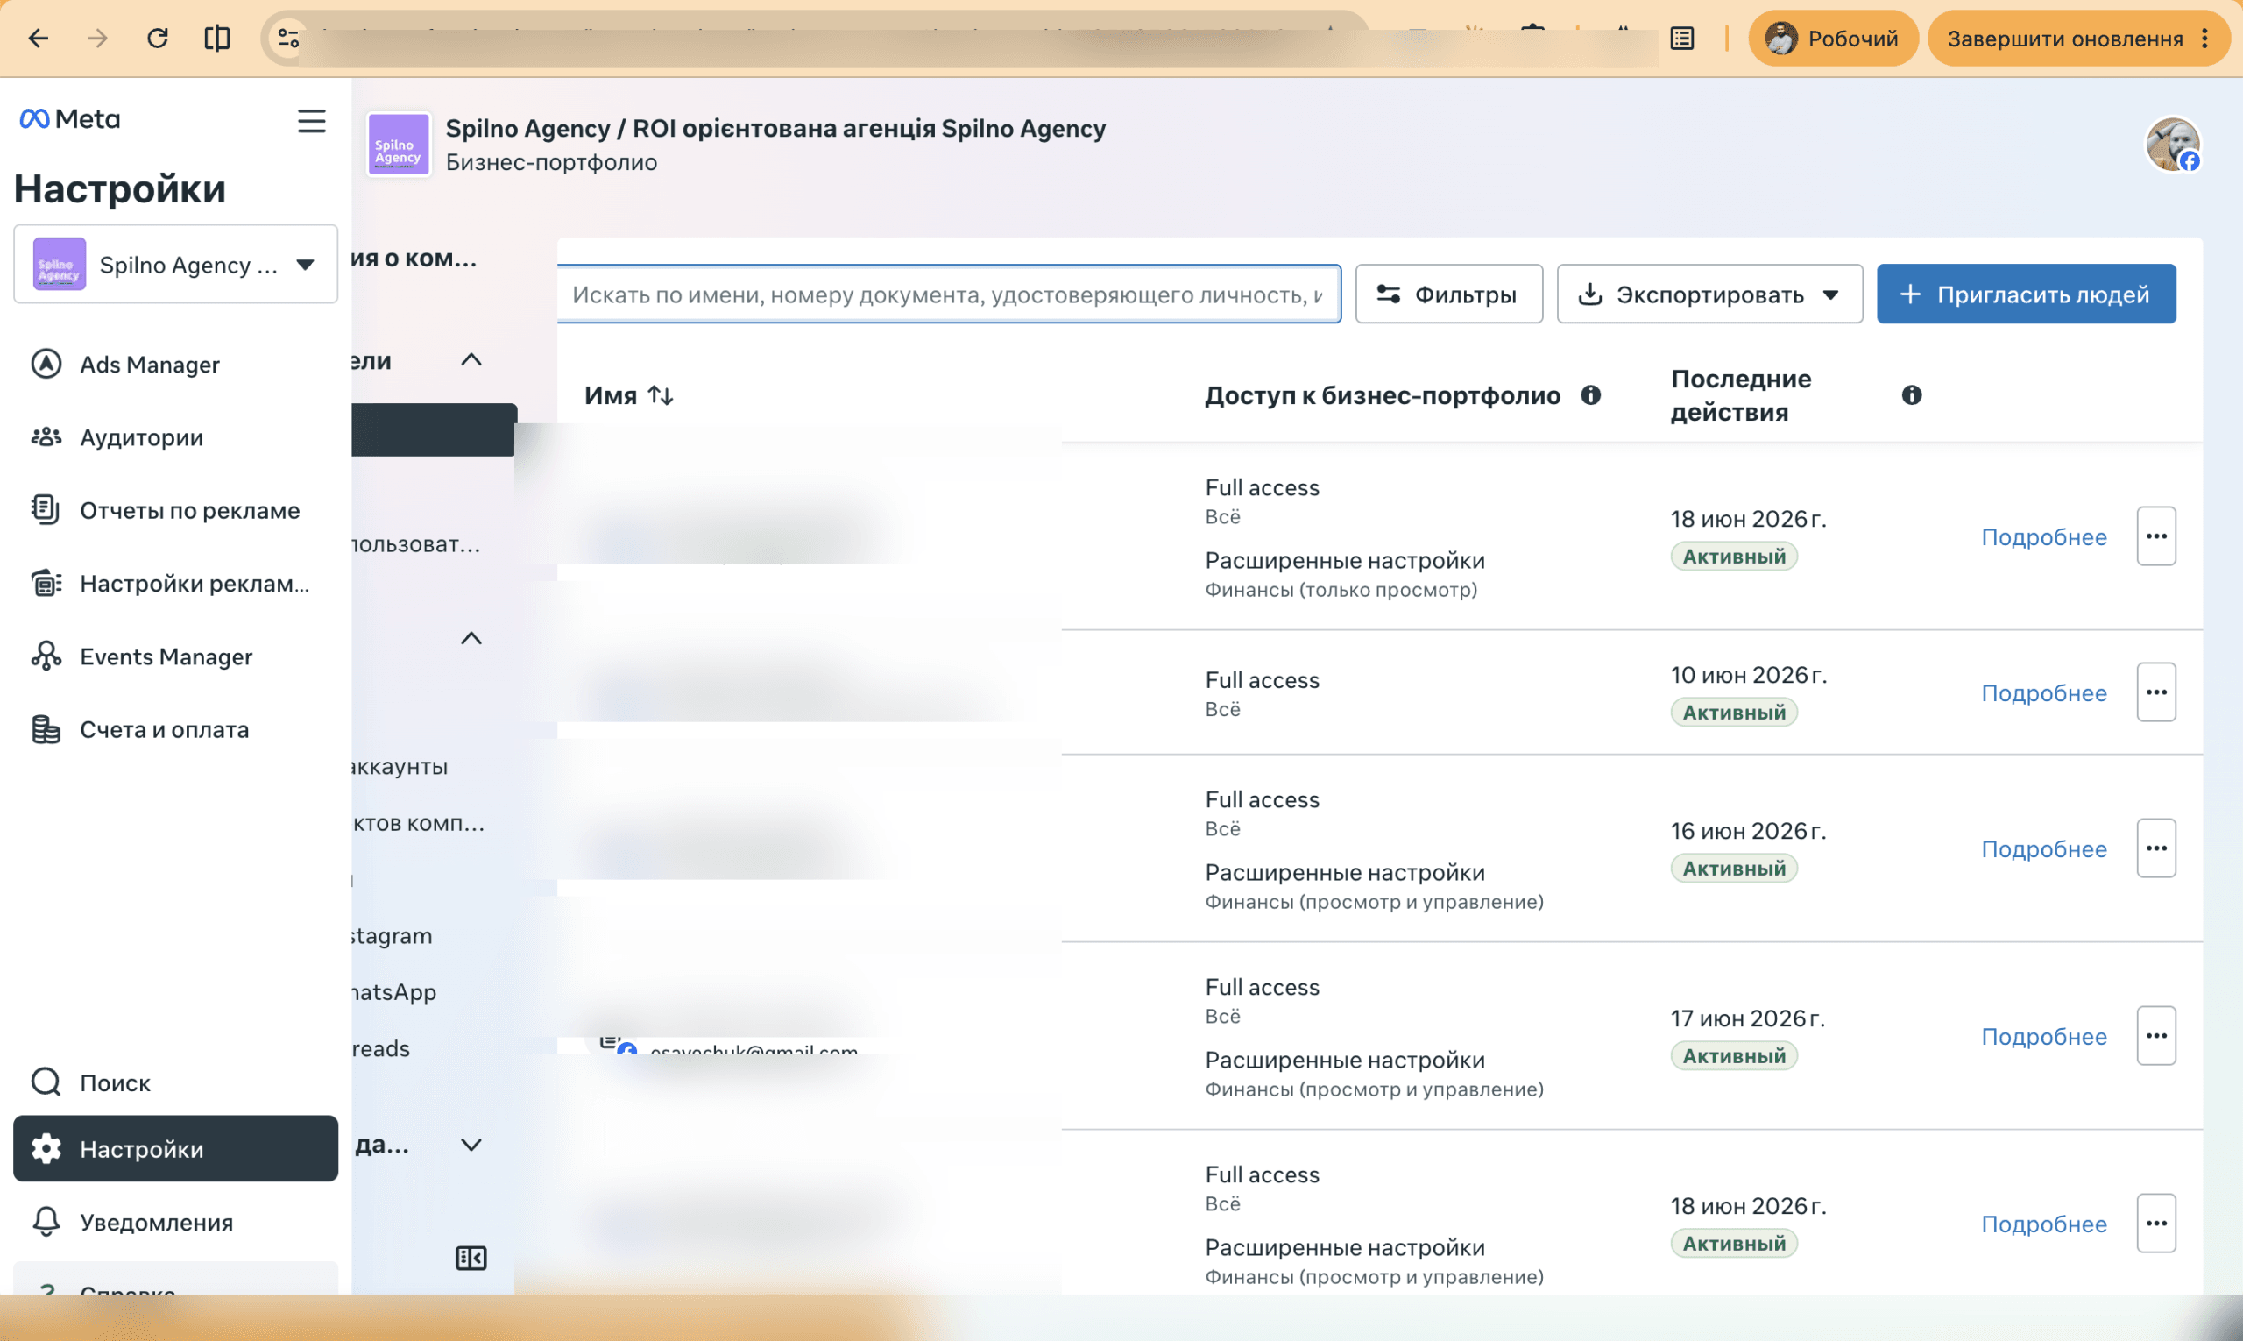Viewport: 2243px width, 1341px height.
Task: Reload the page
Action: pyautogui.click(x=158, y=38)
